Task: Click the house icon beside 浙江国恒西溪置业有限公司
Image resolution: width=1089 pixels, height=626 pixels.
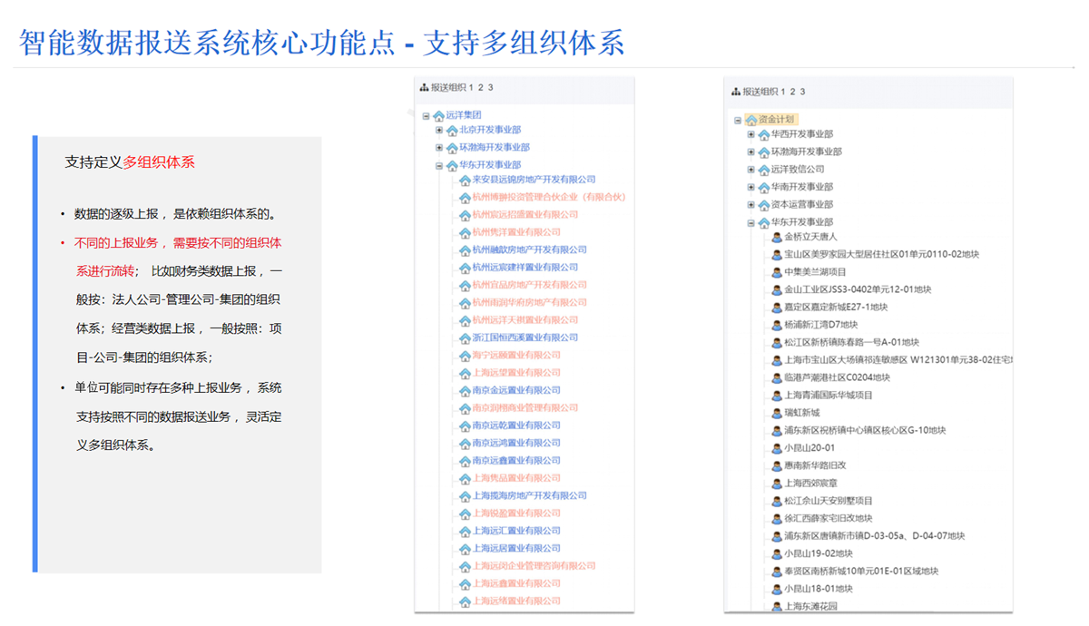Action: click(465, 338)
